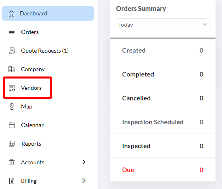Click the Map pin icon
This screenshot has width=222, height=189.
[x=12, y=106]
